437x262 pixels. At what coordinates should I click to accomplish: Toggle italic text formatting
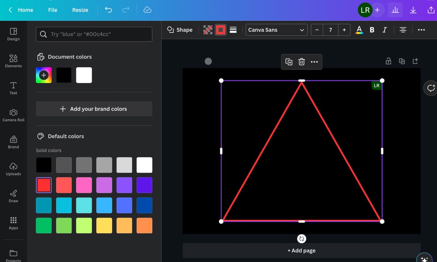pos(385,30)
